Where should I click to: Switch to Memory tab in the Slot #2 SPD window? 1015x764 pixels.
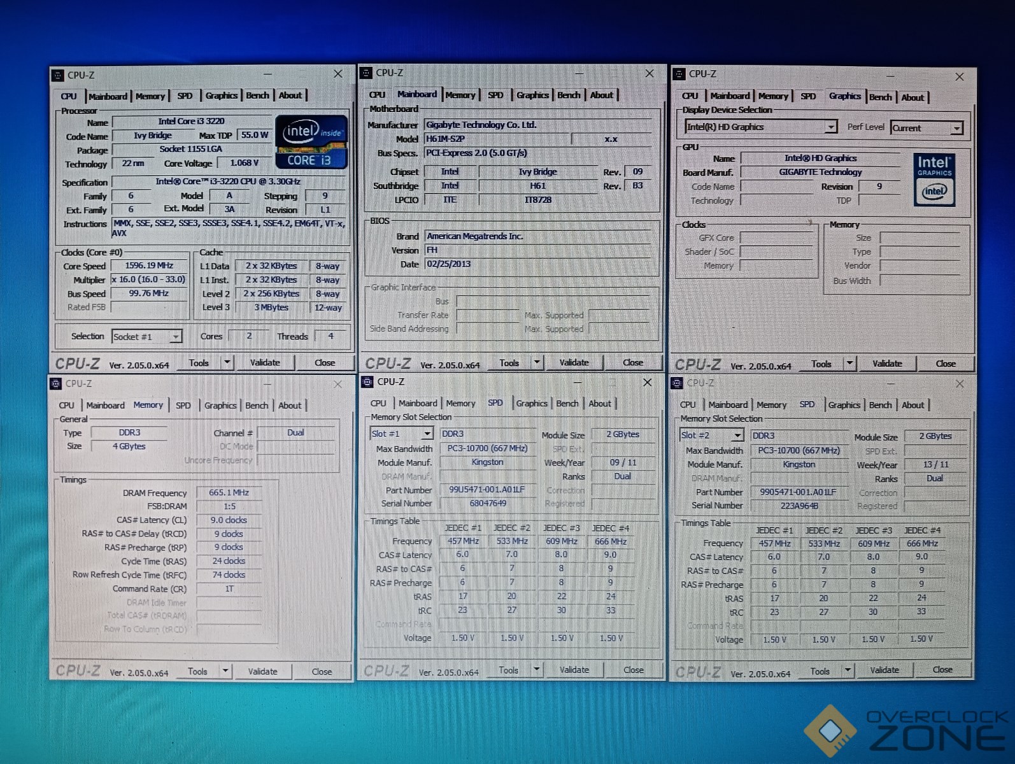[772, 405]
